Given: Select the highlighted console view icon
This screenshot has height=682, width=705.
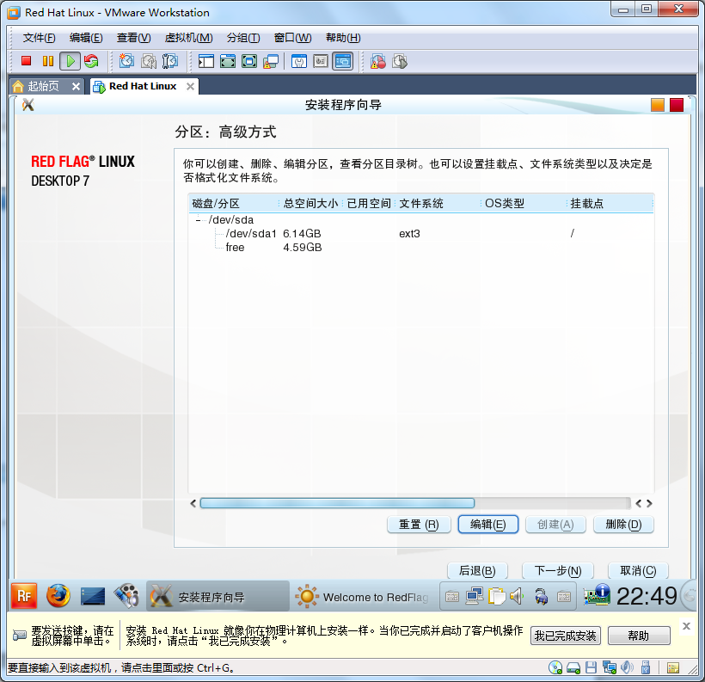Looking at the screenshot, I should [x=342, y=61].
